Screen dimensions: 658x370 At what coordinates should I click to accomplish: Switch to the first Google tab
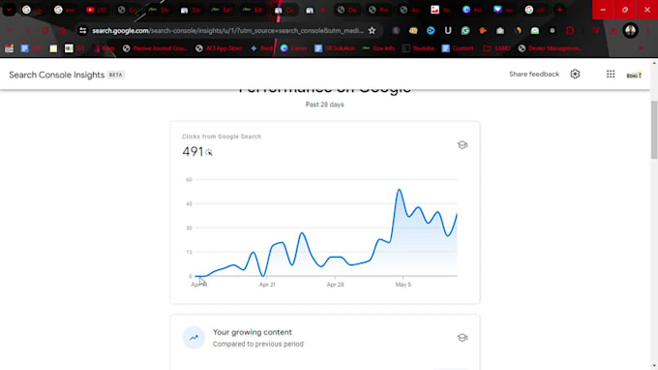(32, 10)
